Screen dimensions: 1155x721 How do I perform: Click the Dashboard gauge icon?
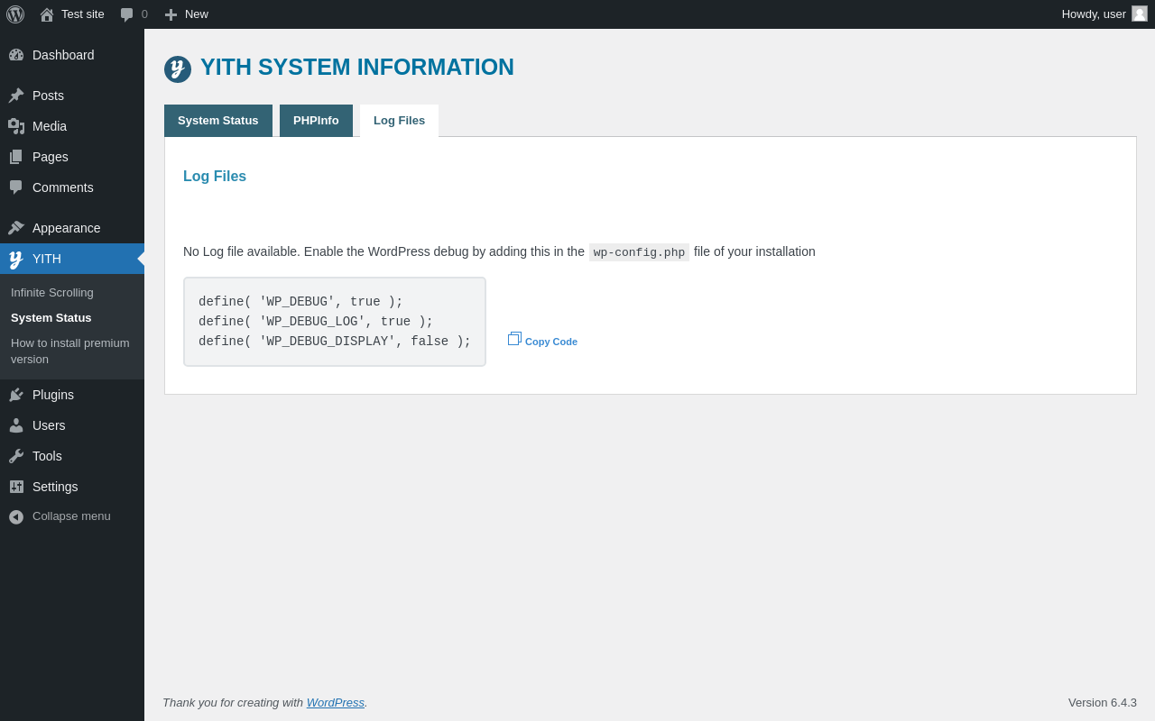[x=16, y=55]
